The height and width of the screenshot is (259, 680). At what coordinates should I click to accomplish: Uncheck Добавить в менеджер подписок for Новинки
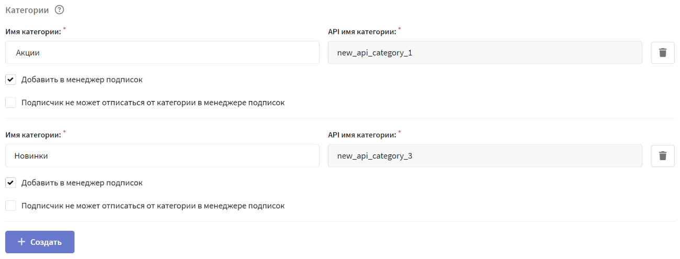tap(11, 183)
